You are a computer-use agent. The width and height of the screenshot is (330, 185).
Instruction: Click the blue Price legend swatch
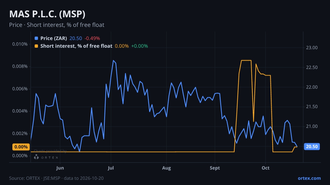coord(36,38)
